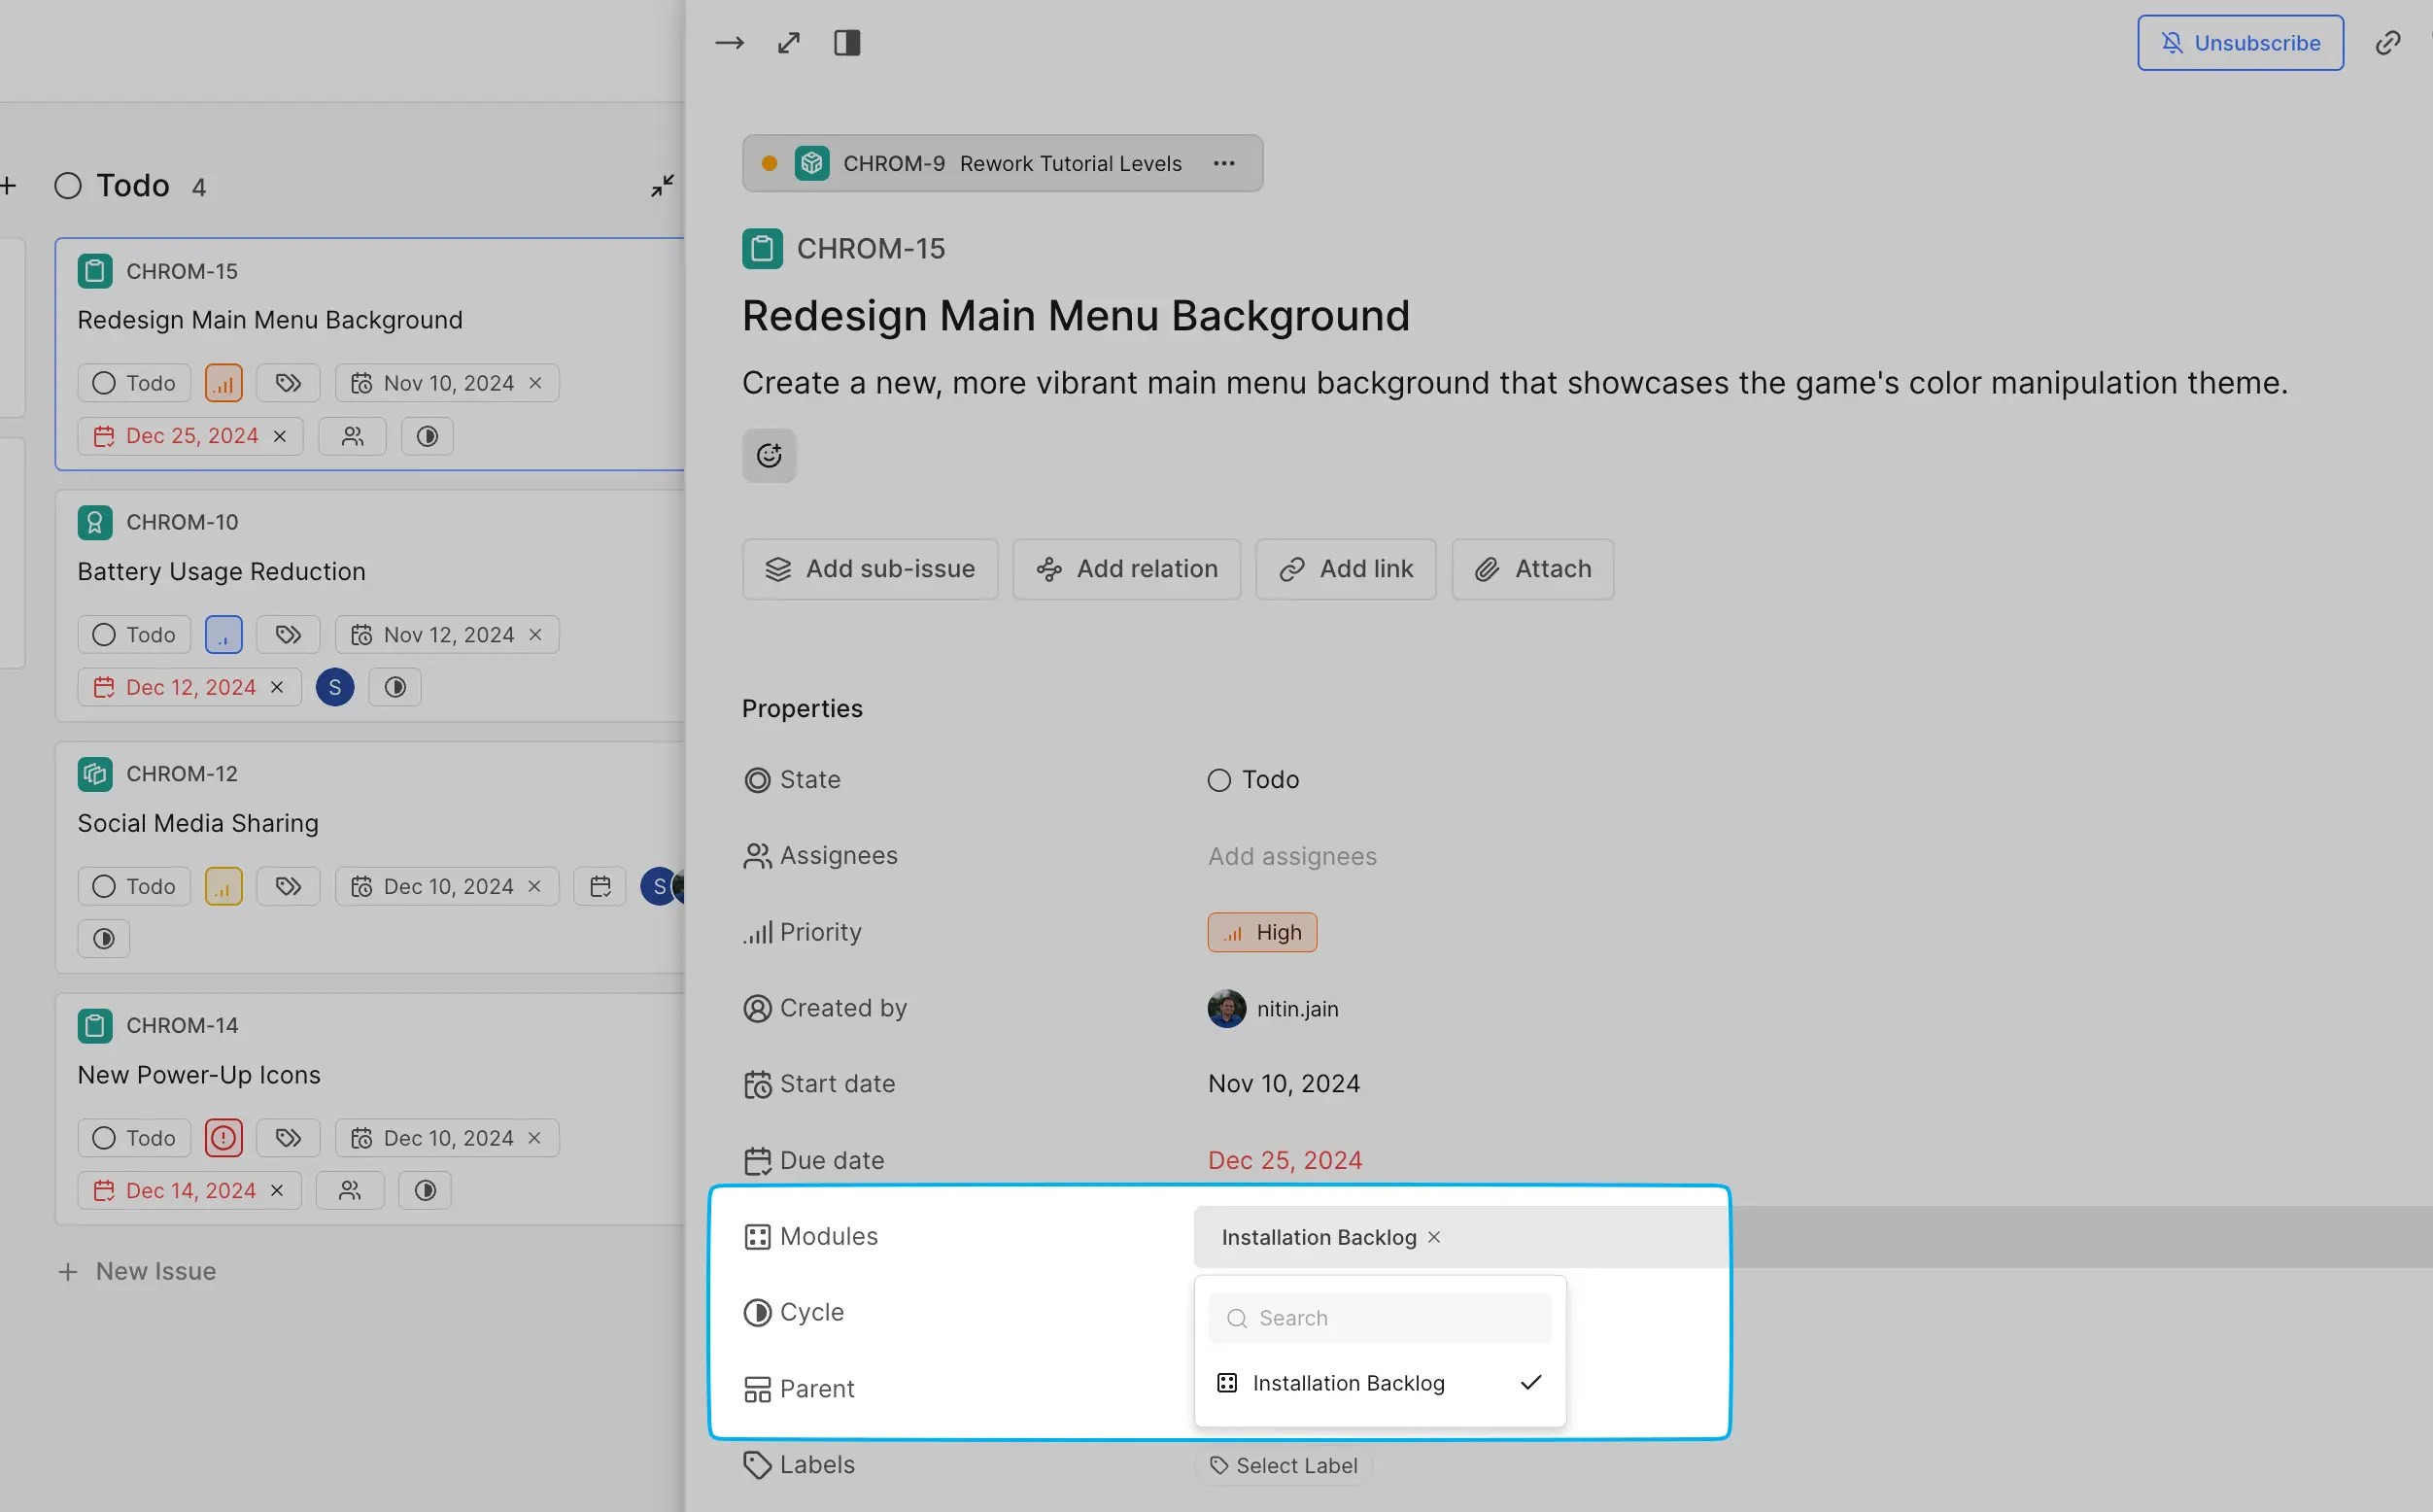Copy the issue link from the top right
The height and width of the screenshot is (1512, 2433).
(x=2387, y=43)
